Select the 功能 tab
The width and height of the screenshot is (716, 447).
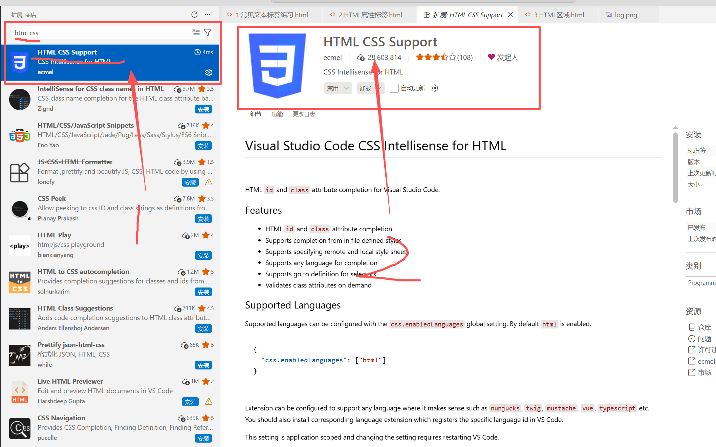[277, 114]
